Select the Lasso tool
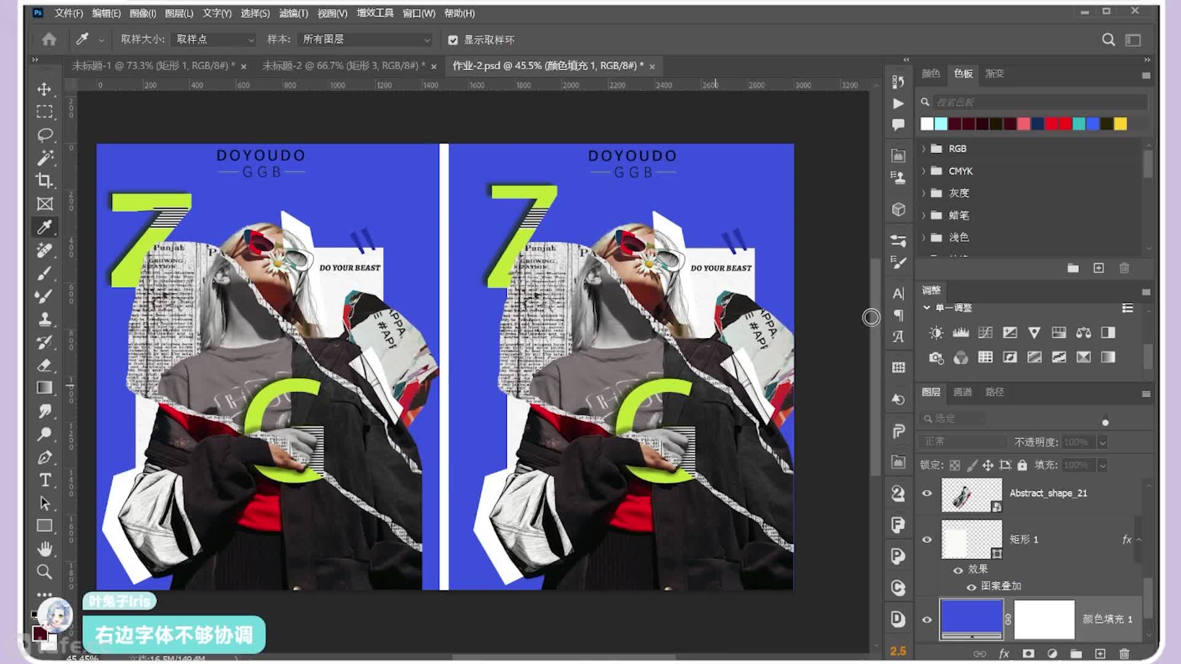 44,135
